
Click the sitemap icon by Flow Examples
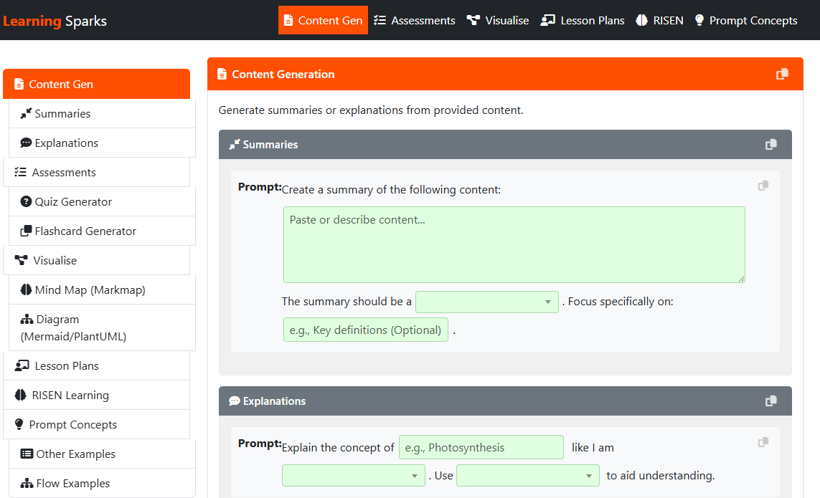click(27, 484)
